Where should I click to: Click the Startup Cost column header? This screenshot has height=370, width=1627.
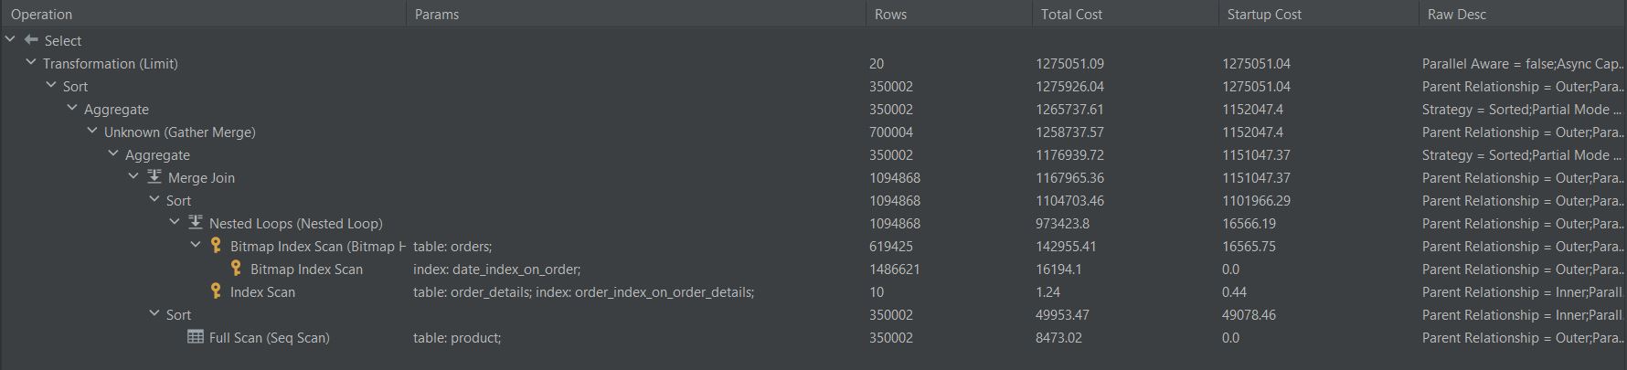coord(1264,15)
